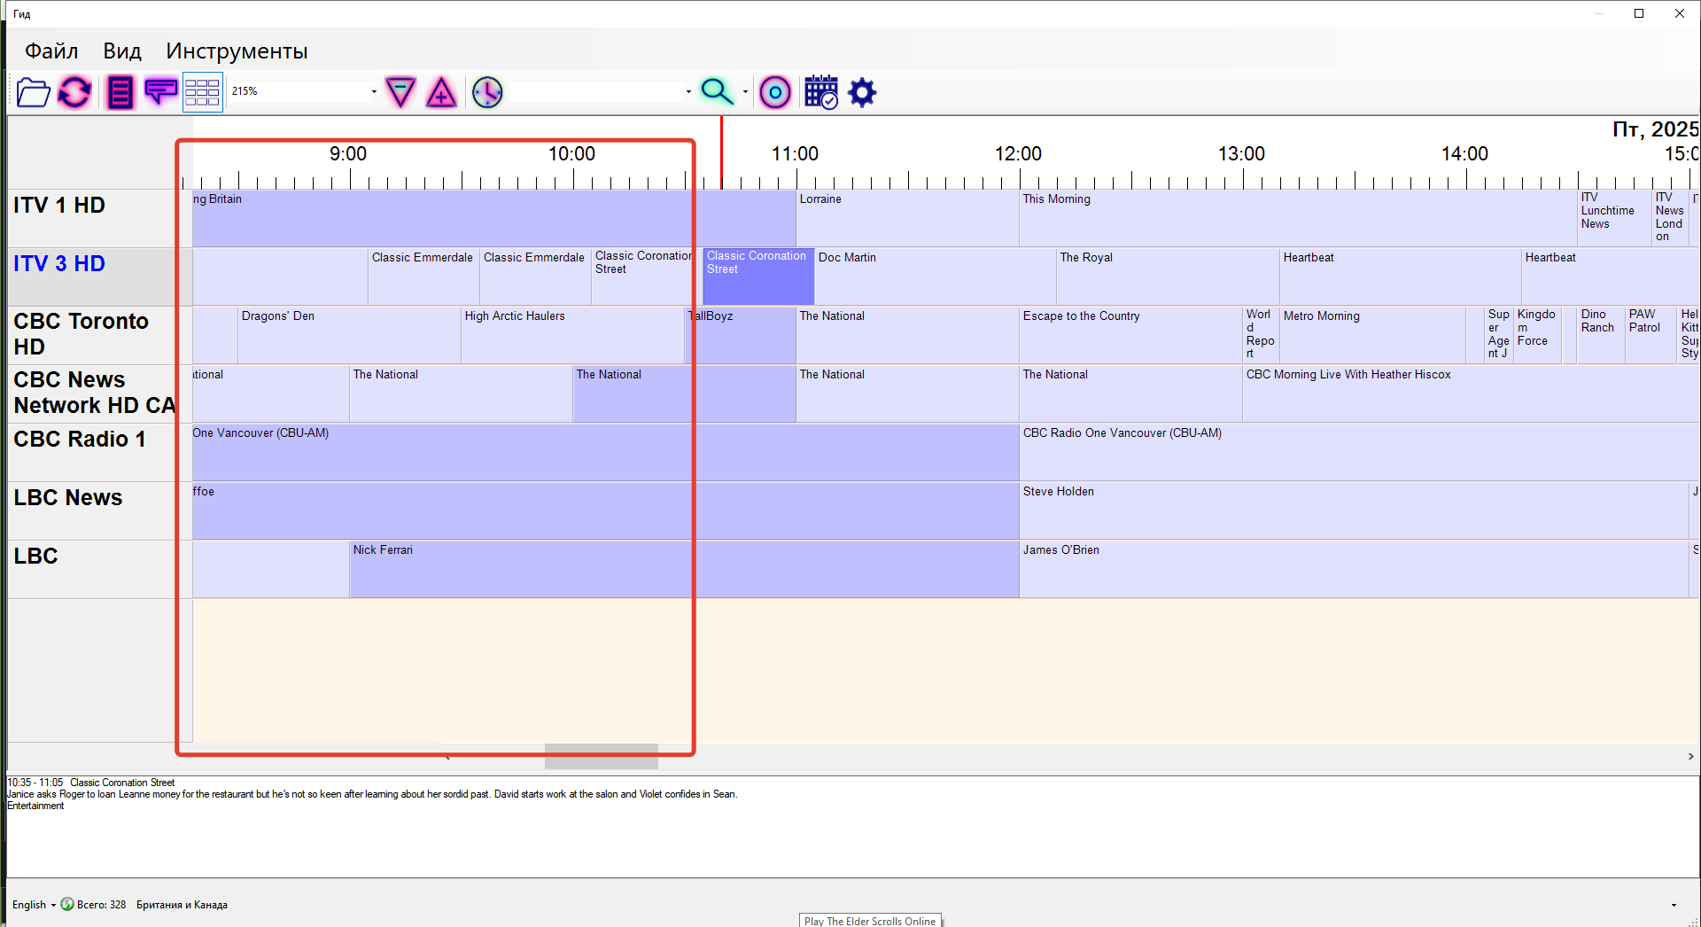Click the pink refresh arrows icon
This screenshot has width=1701, height=927.
click(74, 92)
